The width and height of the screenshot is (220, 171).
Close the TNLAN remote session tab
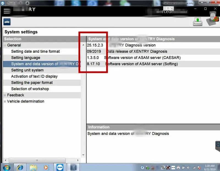pyautogui.click(x=21, y=3)
